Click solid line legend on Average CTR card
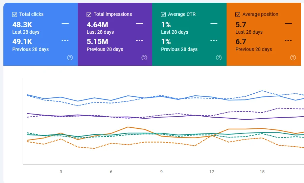The width and height of the screenshot is (304, 183). point(214,24)
